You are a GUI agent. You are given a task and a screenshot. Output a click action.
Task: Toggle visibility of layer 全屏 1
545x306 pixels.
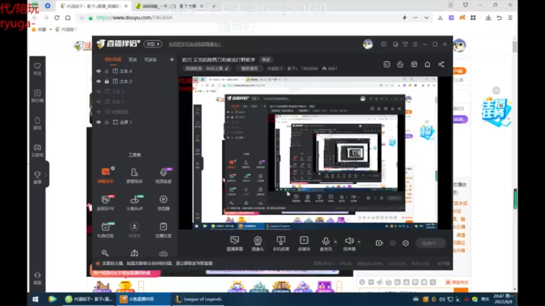pos(99,122)
